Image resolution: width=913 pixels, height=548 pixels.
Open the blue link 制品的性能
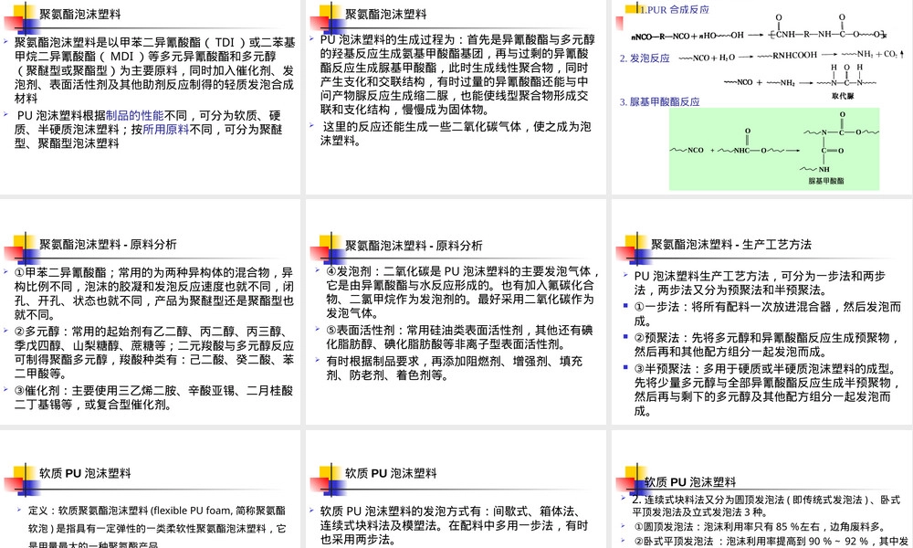(x=134, y=115)
